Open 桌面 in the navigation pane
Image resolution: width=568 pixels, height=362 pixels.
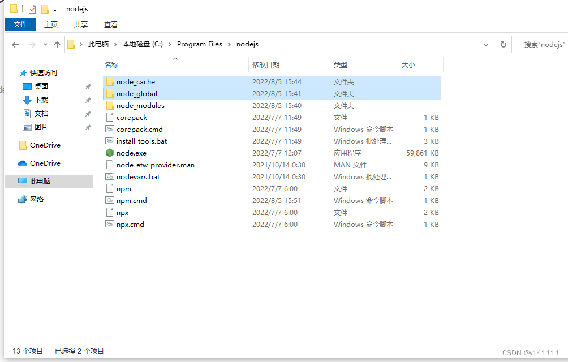(x=41, y=86)
